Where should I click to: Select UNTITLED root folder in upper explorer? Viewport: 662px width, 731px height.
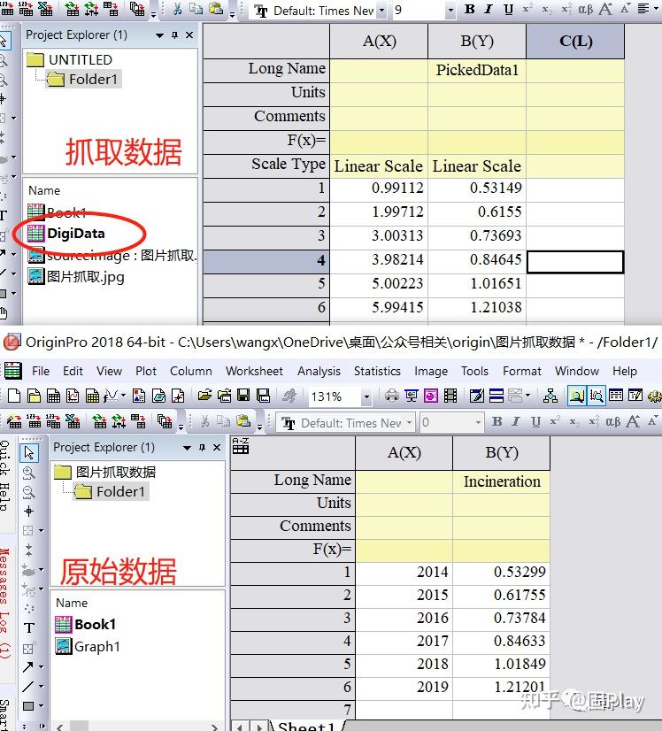click(x=81, y=59)
